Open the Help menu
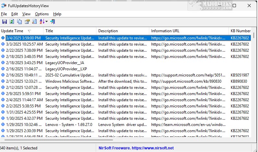Image resolution: width=258 pixels, height=152 pixels. pyautogui.click(x=57, y=14)
